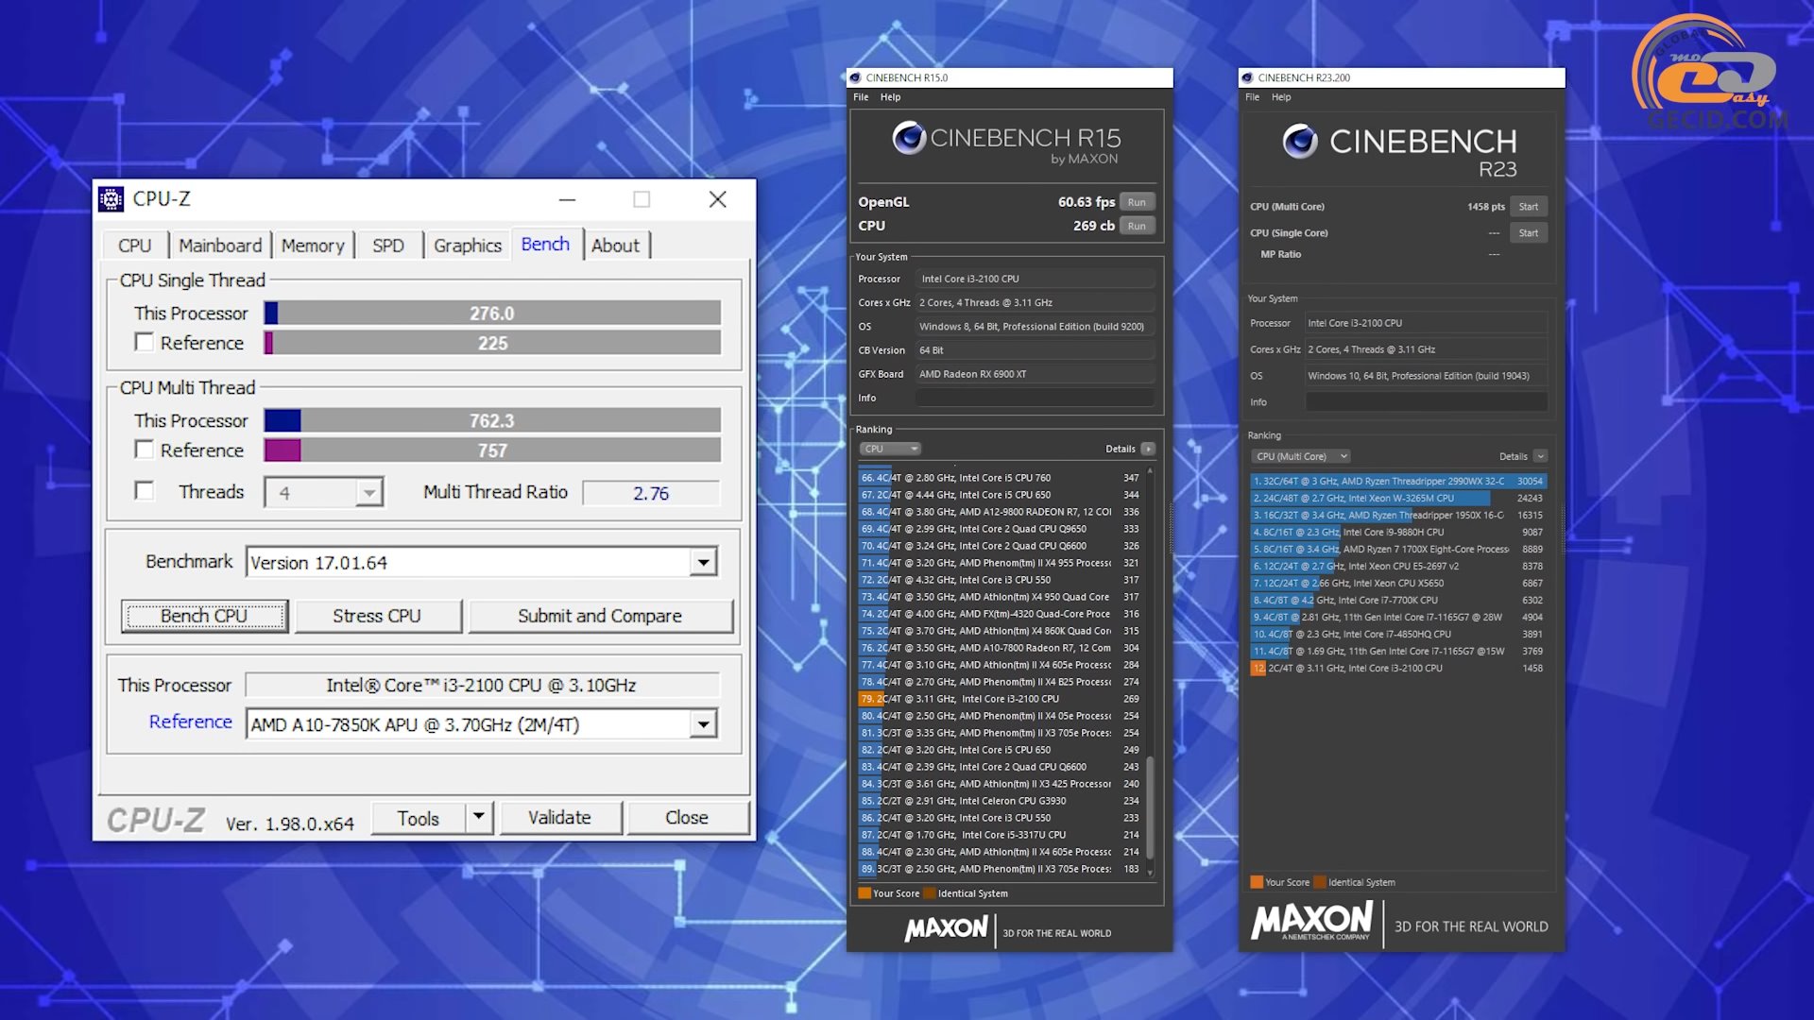Switch to the Graphics tab

[468, 246]
